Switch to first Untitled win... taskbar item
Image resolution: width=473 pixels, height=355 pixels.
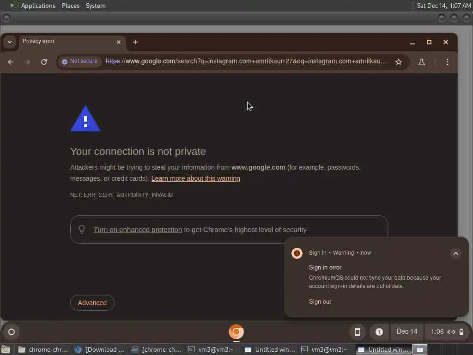[269, 349]
